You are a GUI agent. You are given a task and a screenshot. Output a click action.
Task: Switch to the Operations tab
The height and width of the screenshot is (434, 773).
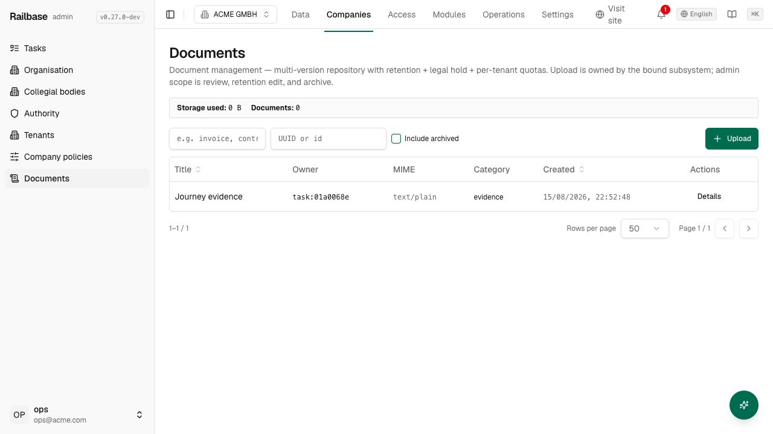click(x=504, y=14)
